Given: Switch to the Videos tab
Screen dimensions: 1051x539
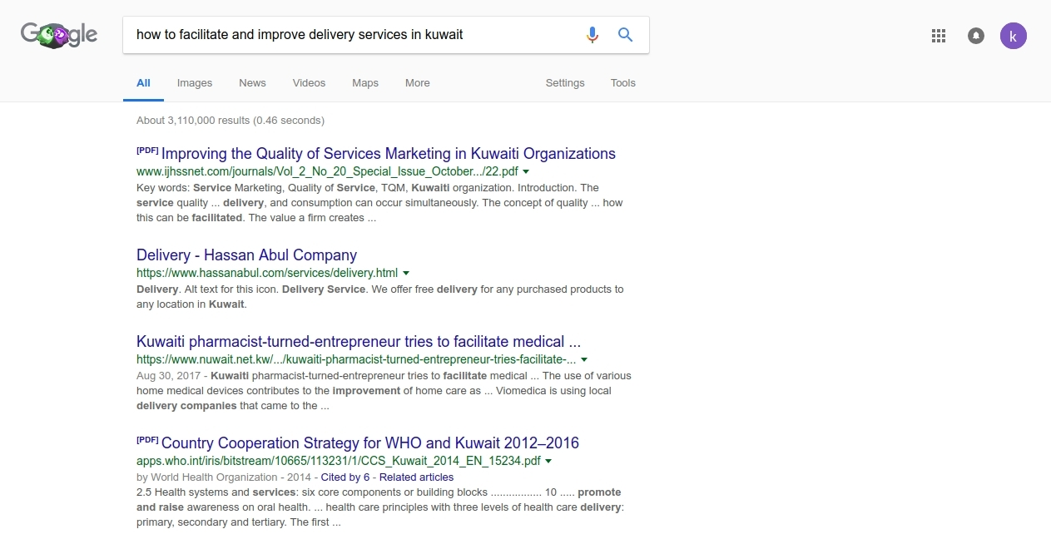Looking at the screenshot, I should (x=309, y=83).
